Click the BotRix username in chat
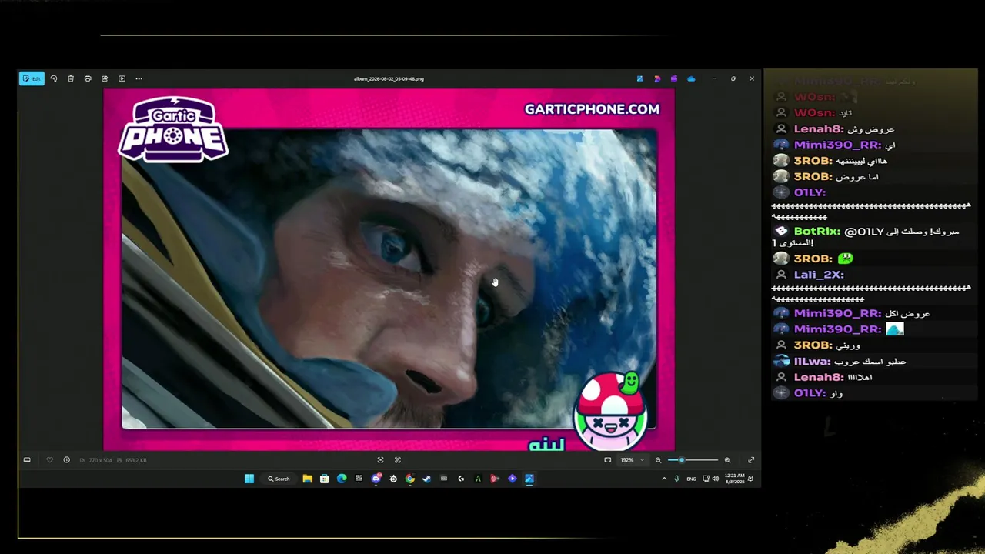Image resolution: width=985 pixels, height=554 pixels. 817,231
